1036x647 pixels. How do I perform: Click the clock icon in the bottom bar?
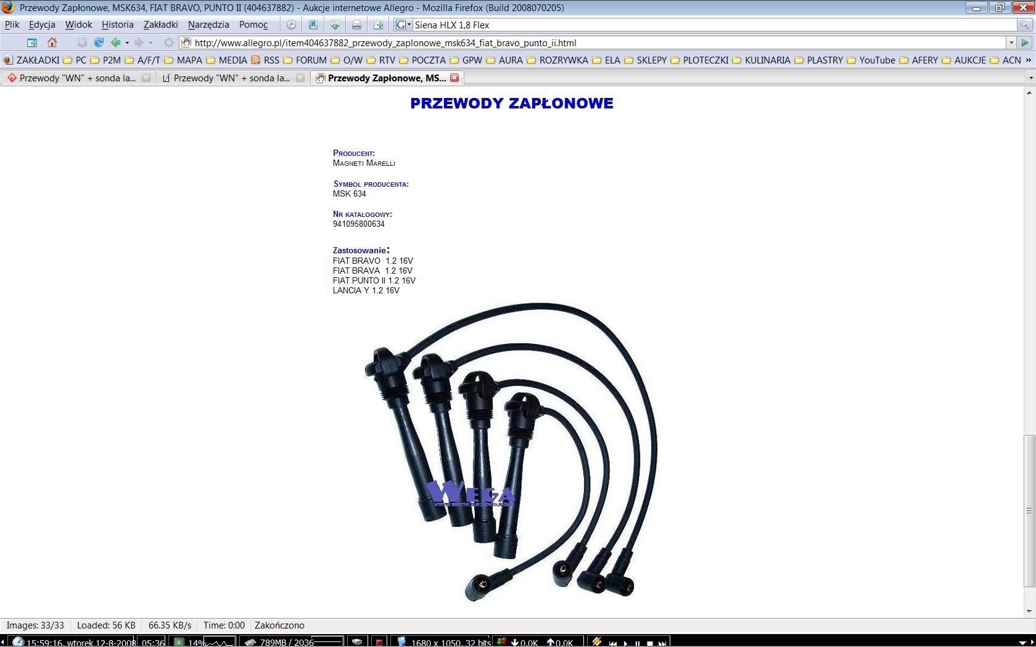click(17, 642)
